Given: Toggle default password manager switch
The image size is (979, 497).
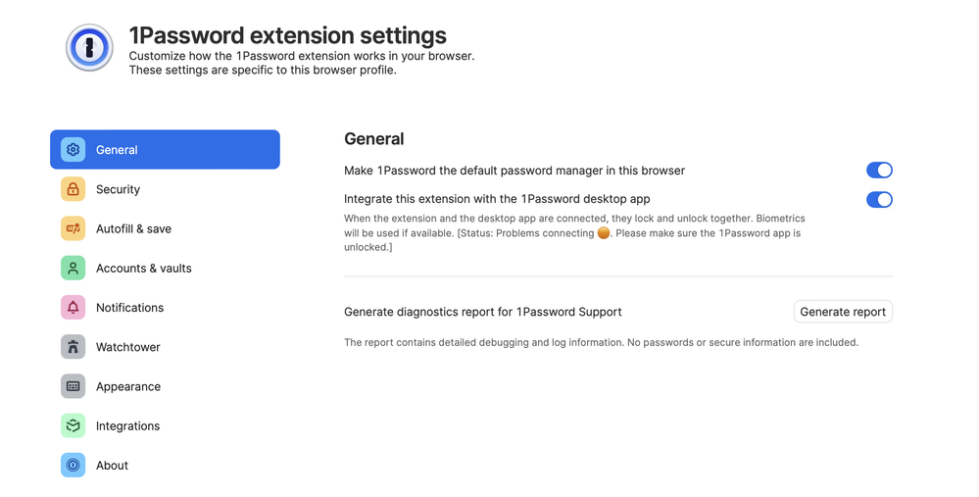Looking at the screenshot, I should click(879, 171).
